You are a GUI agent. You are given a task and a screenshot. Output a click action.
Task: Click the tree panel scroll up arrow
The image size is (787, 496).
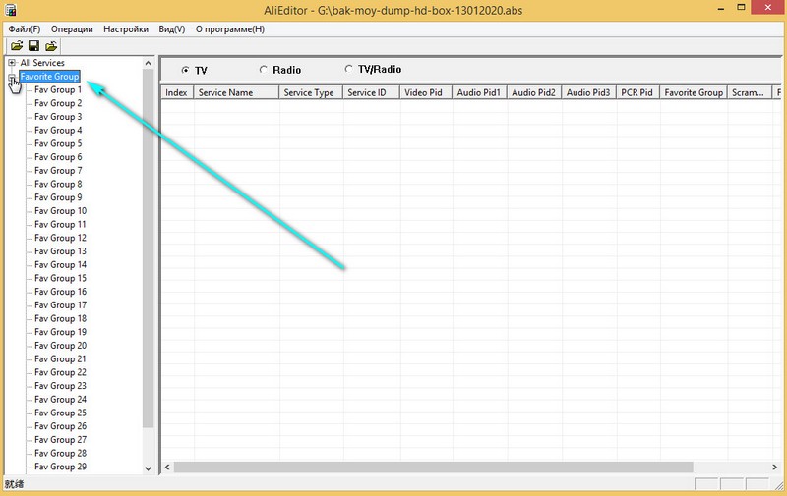point(149,63)
